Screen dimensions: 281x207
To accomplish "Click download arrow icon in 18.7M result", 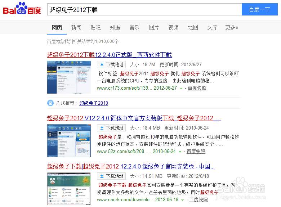I will [102, 65].
